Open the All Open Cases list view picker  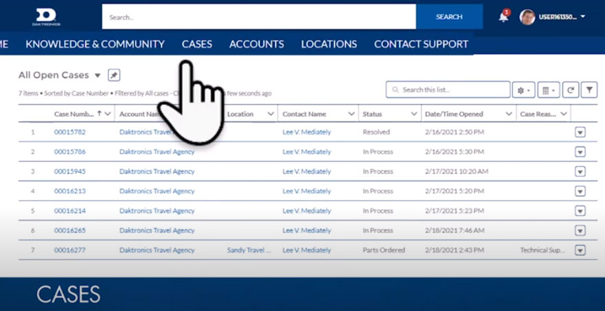pyautogui.click(x=98, y=75)
